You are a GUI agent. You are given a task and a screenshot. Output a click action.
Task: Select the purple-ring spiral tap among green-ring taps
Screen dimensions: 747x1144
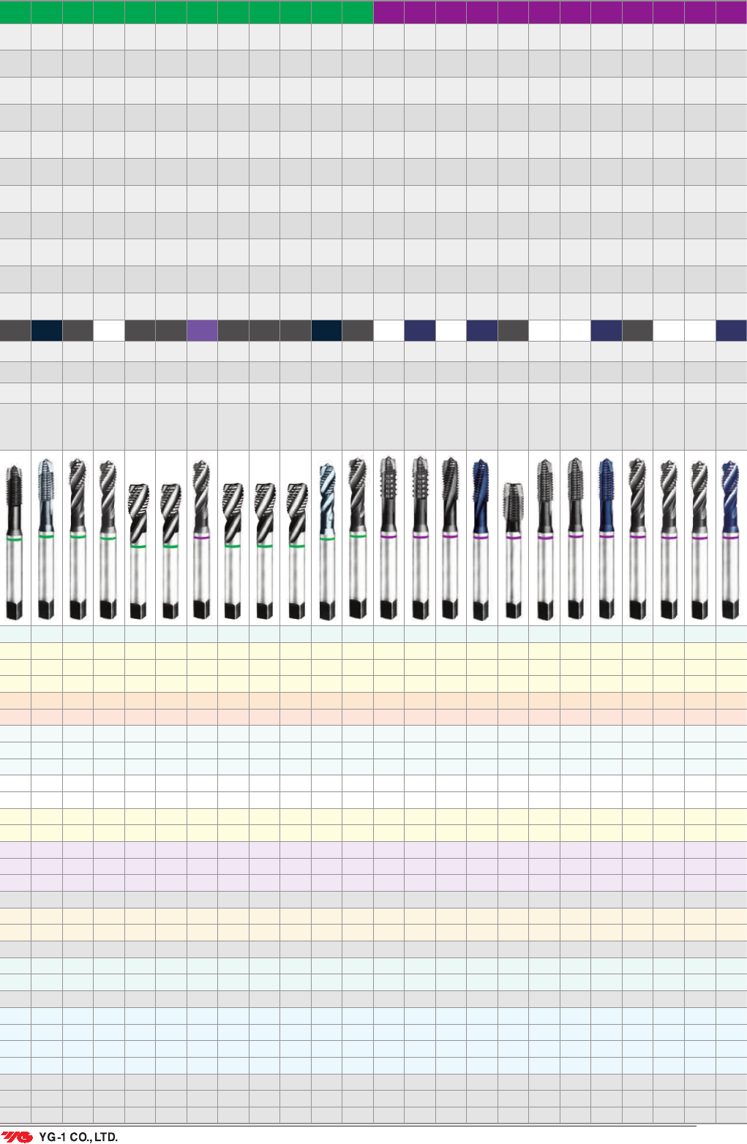(x=202, y=540)
